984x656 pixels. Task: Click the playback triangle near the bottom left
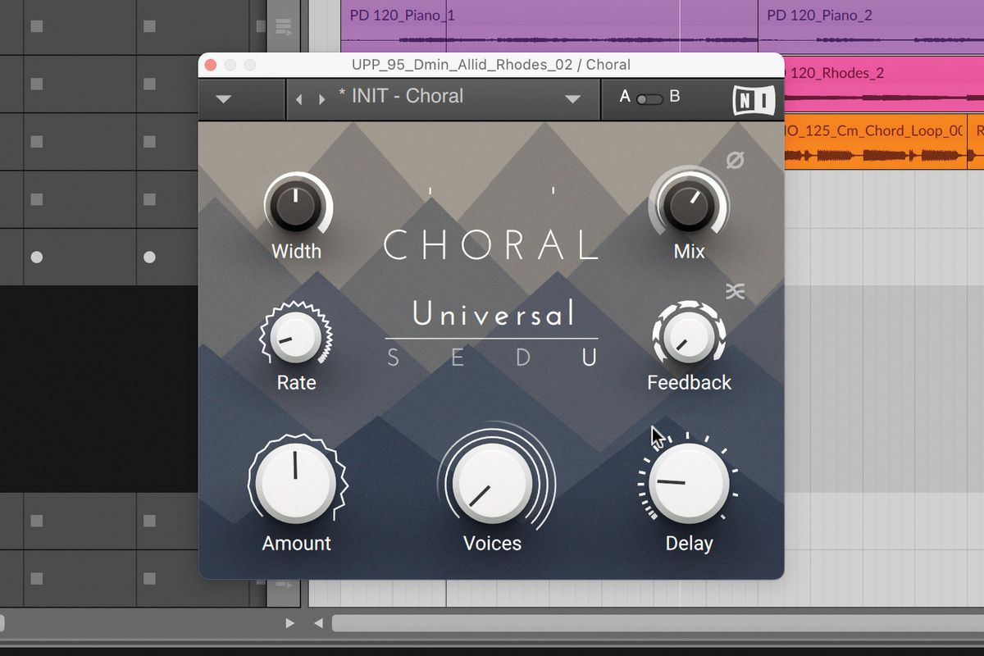[x=290, y=623]
